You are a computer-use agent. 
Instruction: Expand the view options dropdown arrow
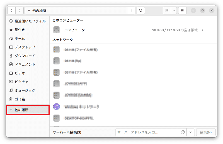pos(174,11)
